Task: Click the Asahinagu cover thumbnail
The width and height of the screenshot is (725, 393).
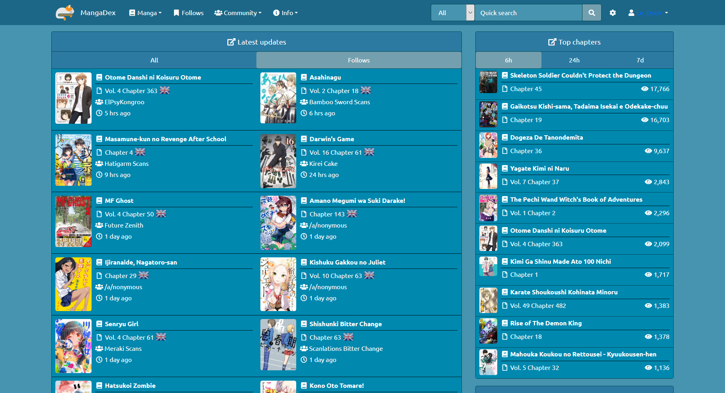Action: (x=278, y=98)
